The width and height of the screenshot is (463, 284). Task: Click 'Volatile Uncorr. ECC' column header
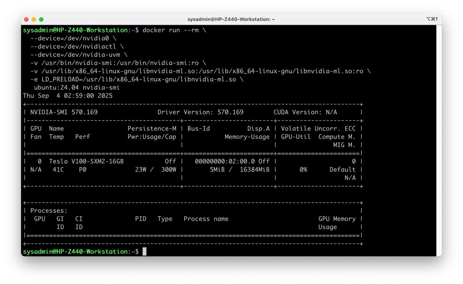(318, 129)
